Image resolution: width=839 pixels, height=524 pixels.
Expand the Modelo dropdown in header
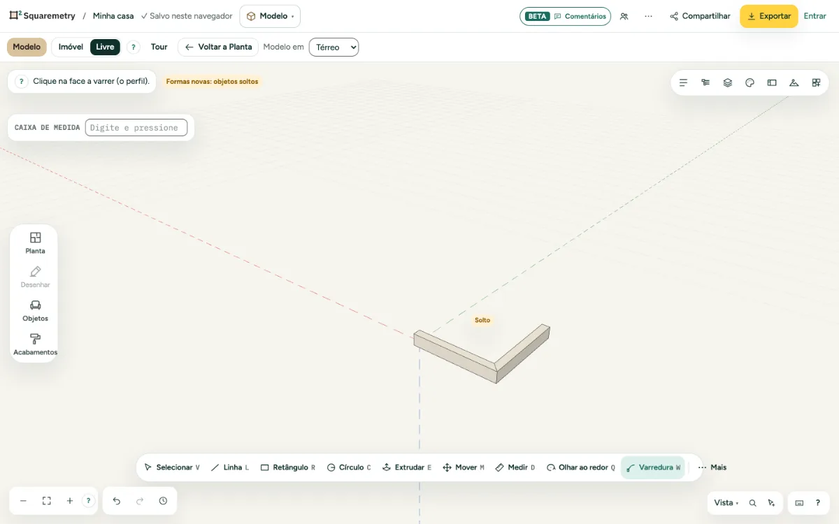point(270,16)
